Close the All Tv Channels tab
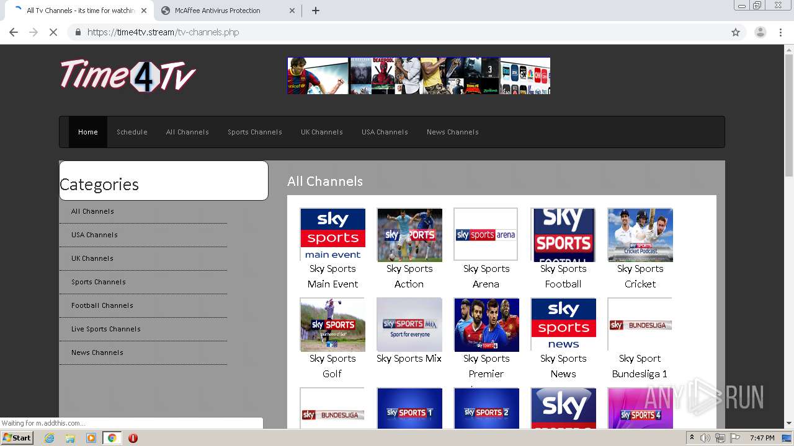Image resolution: width=794 pixels, height=446 pixels. tap(144, 11)
